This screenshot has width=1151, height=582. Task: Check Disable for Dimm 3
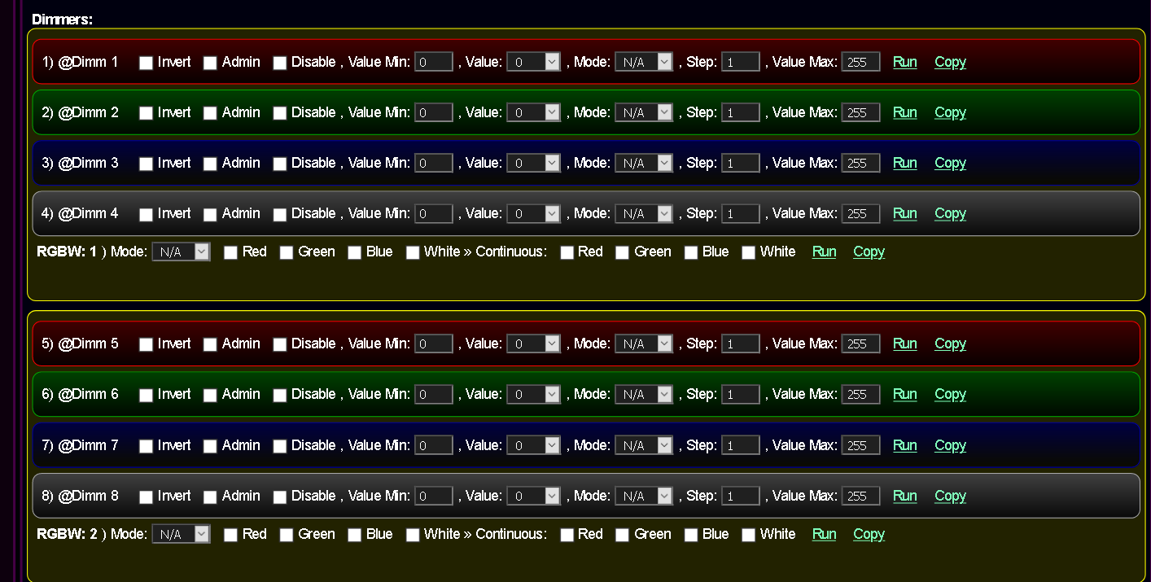pyautogui.click(x=280, y=164)
